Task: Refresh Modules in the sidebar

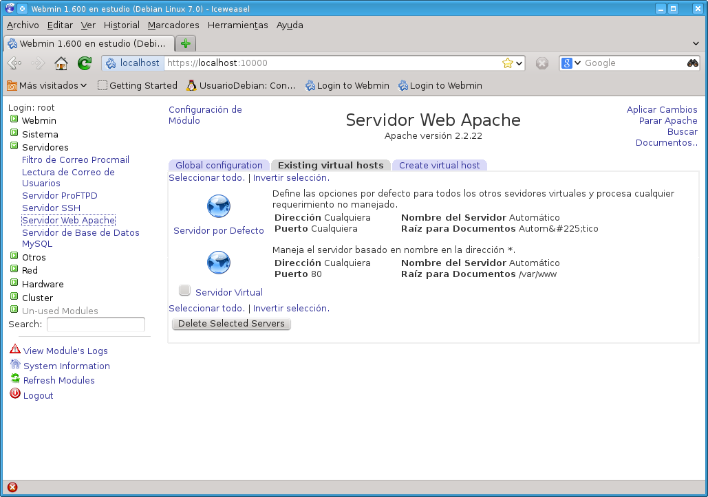Action: [58, 380]
